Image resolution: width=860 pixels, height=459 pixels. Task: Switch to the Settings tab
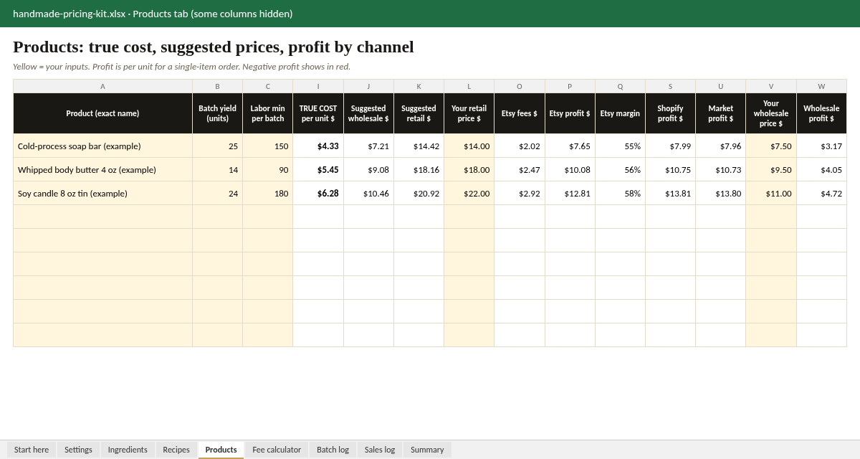78,450
